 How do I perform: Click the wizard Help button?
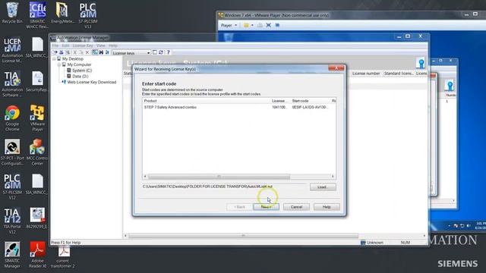coord(327,207)
